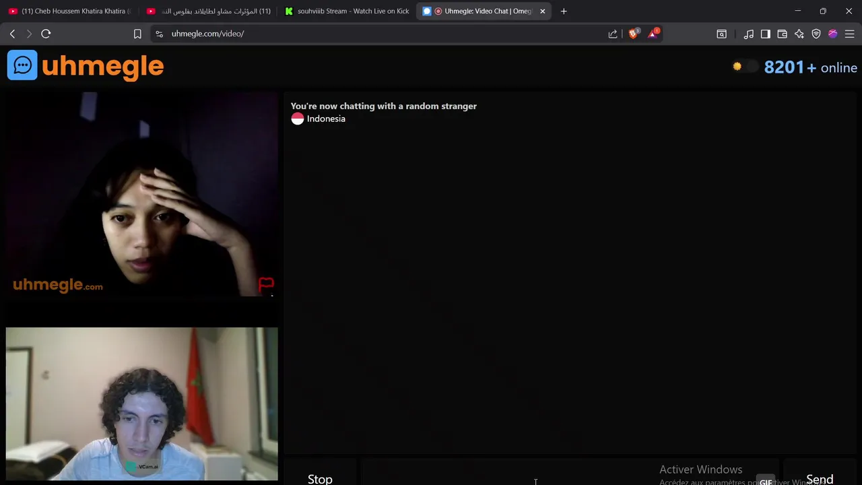
Task: Switch to Cheb Houssem Khatira YouTube tab
Action: click(x=69, y=11)
